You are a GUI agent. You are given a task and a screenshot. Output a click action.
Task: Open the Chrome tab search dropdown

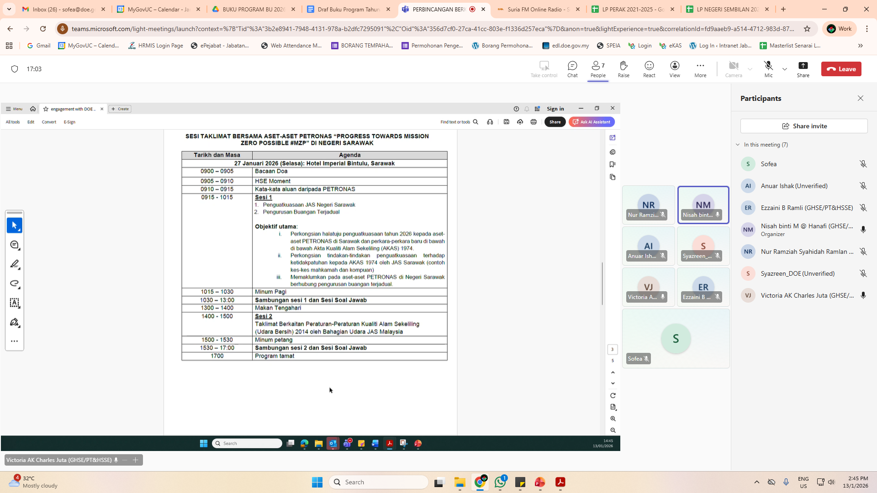9,9
